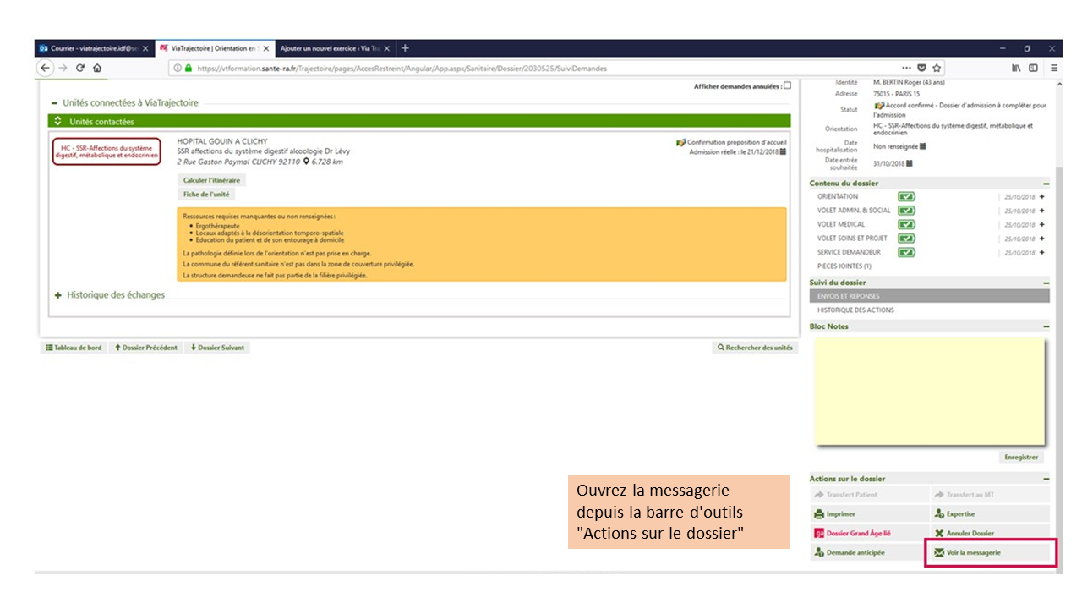Open HISTORIQUE DES ACTIONS in Suivi du dossier
This screenshot has width=1082, height=609.
tap(855, 310)
